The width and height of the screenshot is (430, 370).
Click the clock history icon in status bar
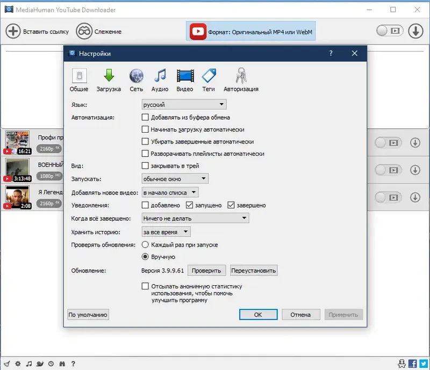coord(51,364)
